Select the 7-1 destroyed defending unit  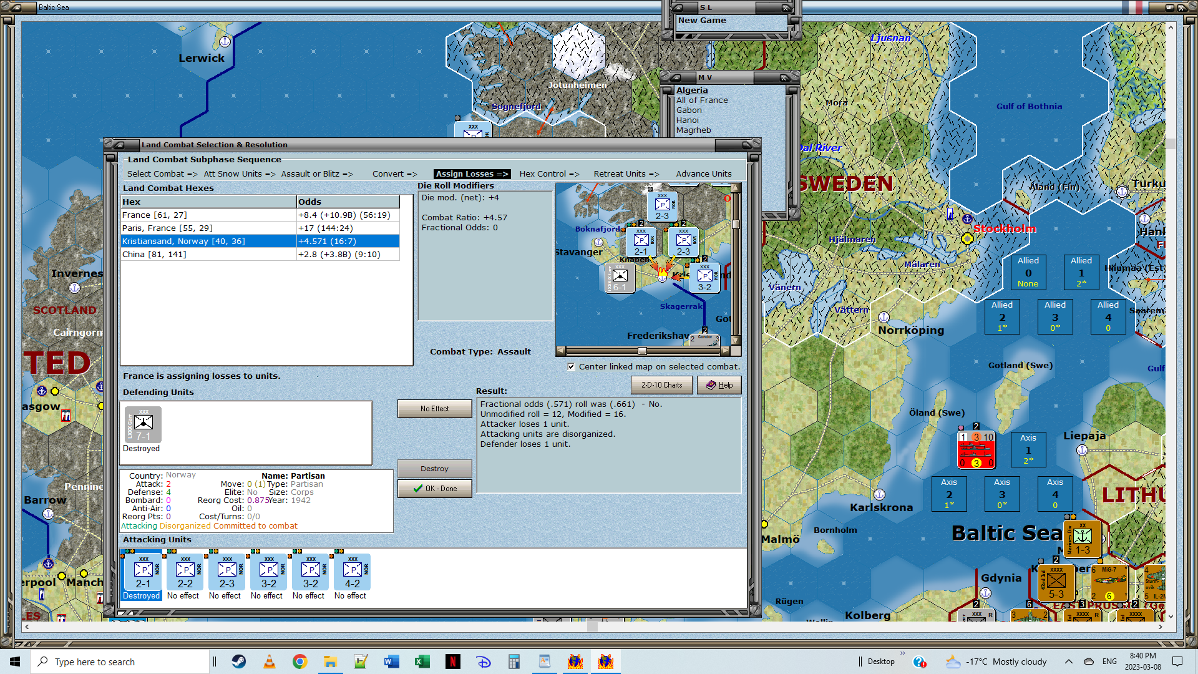(143, 425)
